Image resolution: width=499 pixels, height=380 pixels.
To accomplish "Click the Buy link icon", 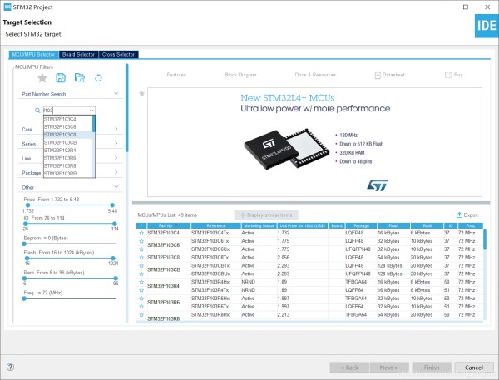I will 448,75.
